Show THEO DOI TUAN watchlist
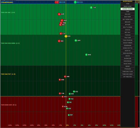Screen dimensions: 140x128 tap(127, 71)
